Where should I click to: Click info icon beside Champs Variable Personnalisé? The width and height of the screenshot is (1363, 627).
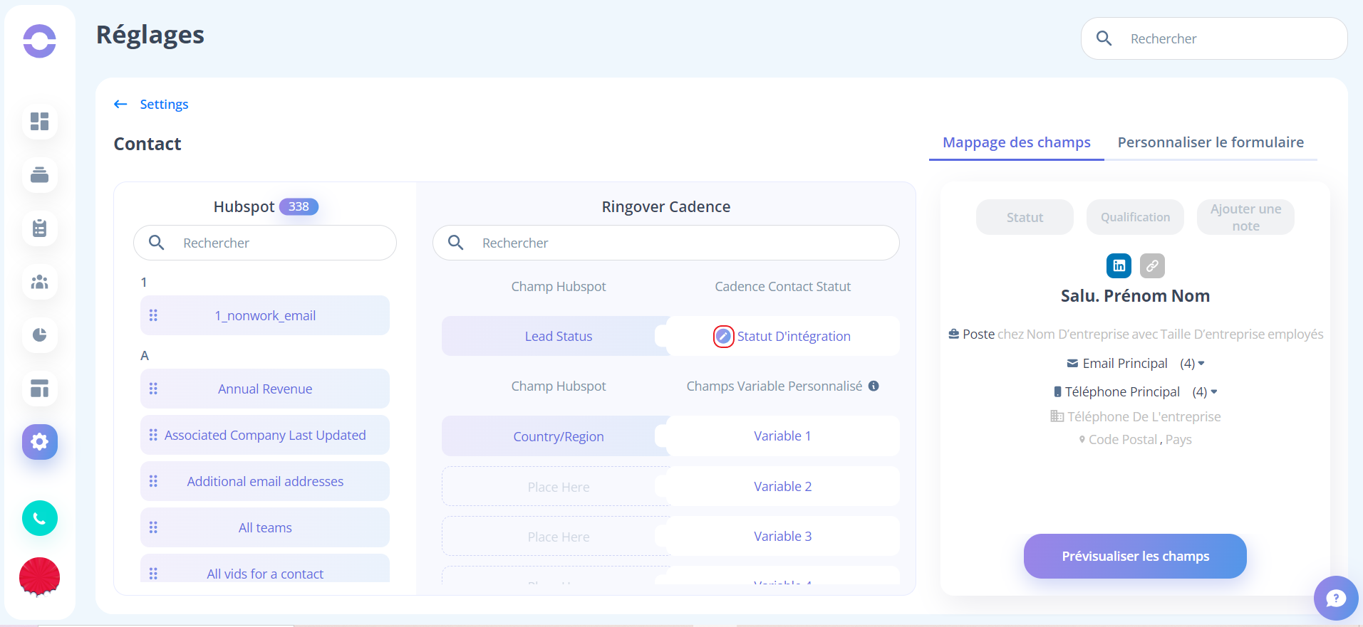pos(874,386)
